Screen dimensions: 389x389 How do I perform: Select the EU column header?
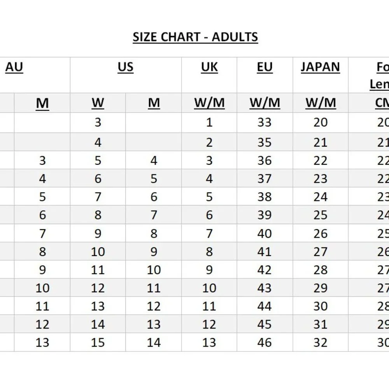pos(265,67)
